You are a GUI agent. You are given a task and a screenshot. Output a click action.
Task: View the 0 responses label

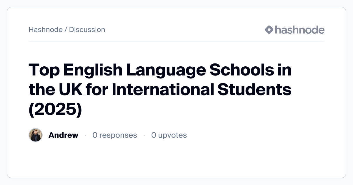click(x=114, y=135)
